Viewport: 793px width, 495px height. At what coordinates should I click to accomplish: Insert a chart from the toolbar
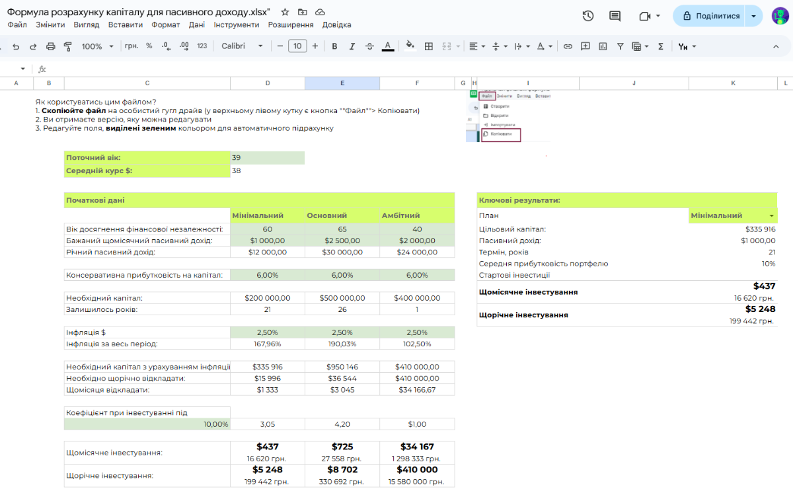point(603,46)
